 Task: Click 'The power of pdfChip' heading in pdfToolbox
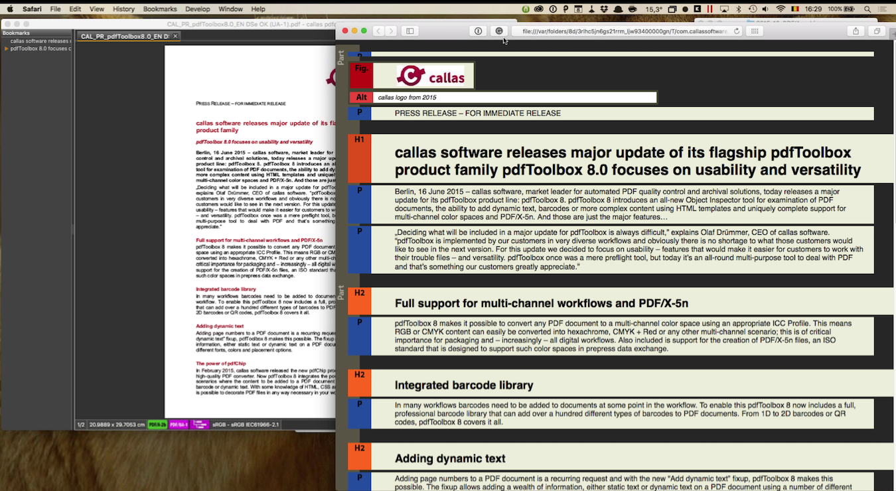[x=220, y=364]
